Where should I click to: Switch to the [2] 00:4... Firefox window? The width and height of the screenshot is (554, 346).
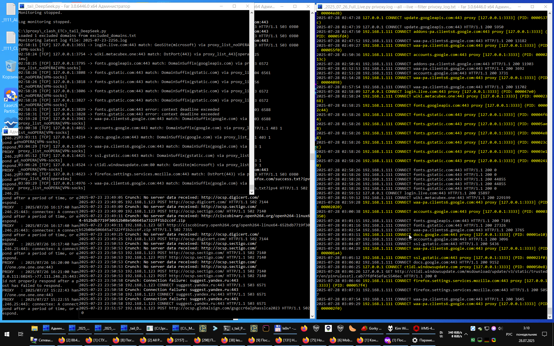coord(69,340)
